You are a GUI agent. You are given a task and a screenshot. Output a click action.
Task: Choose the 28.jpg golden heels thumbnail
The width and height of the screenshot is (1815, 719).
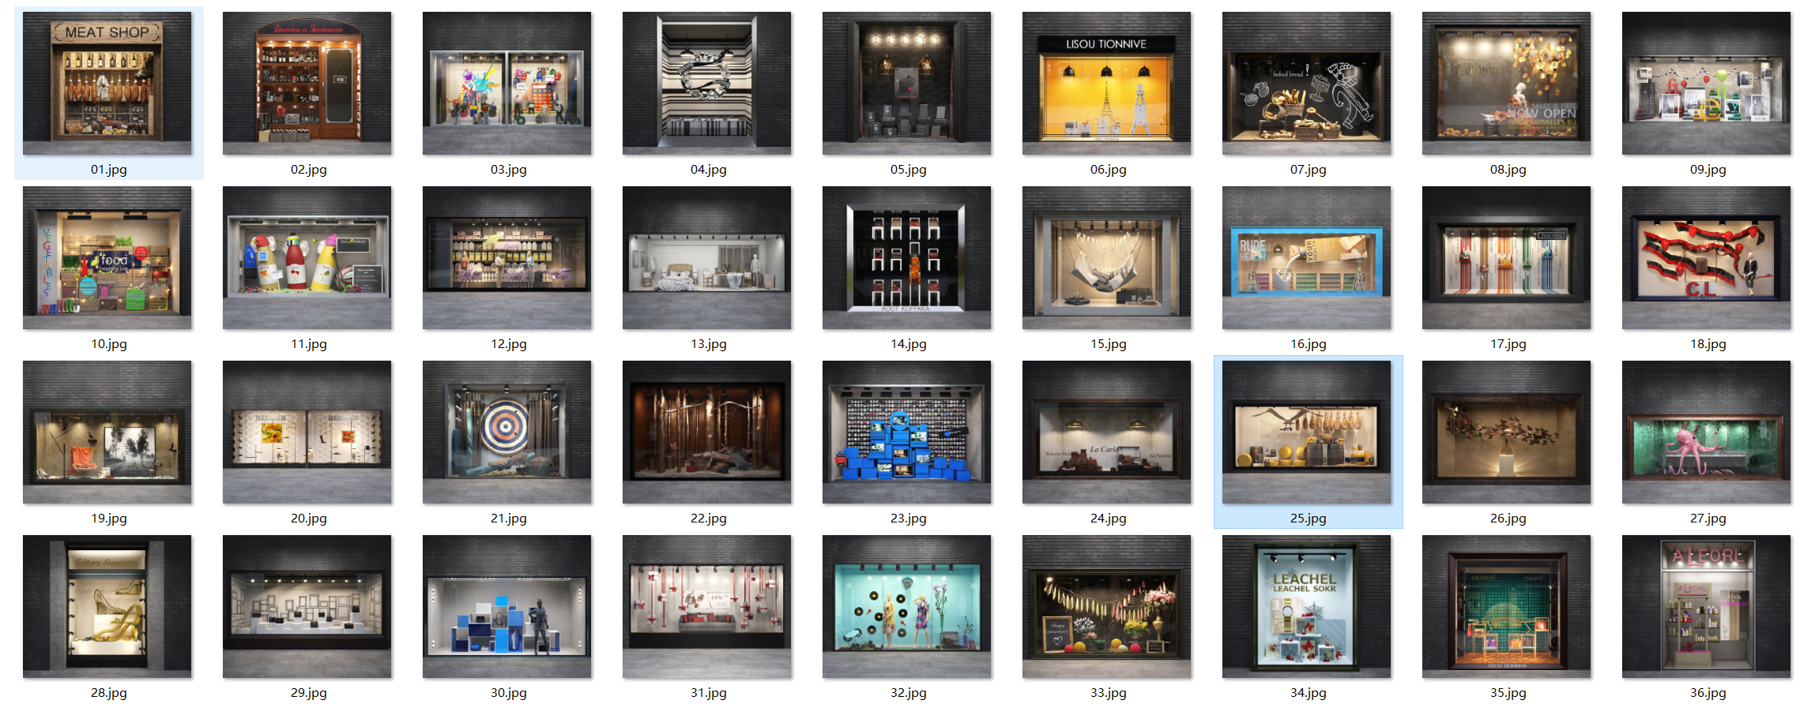107,606
